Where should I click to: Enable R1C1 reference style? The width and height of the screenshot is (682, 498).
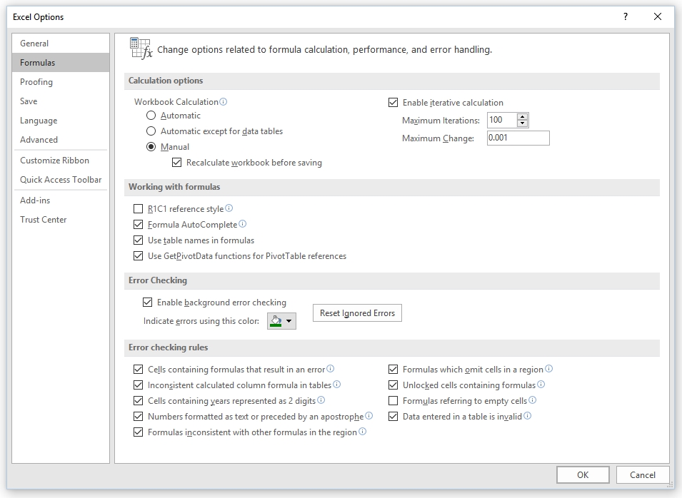tap(139, 209)
